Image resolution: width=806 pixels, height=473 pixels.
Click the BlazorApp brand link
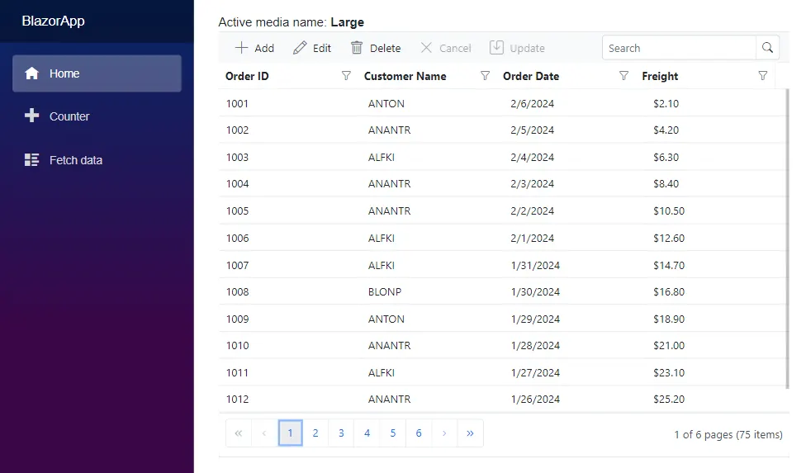tap(54, 21)
